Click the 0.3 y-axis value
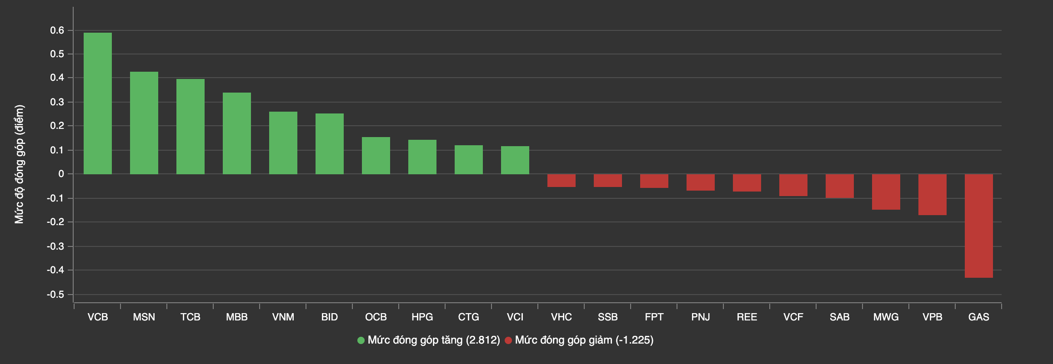The height and width of the screenshot is (364, 1053). 58,102
